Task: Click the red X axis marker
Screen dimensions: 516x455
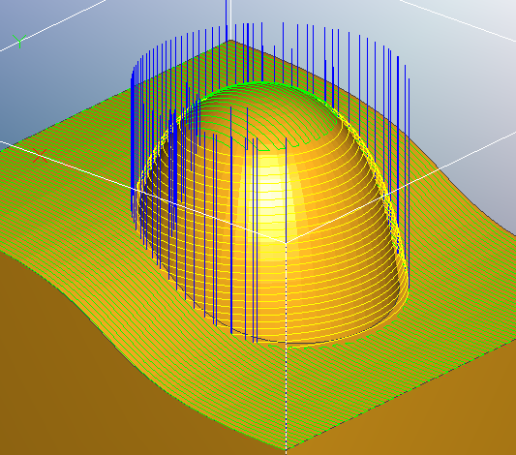Action: (x=40, y=156)
